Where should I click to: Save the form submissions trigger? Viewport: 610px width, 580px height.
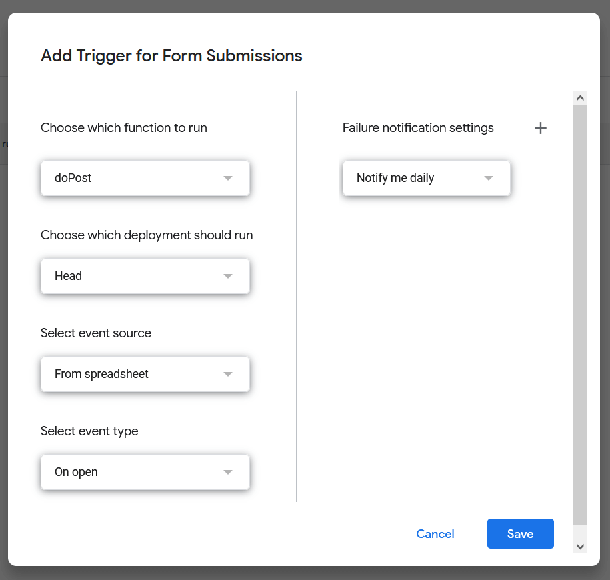click(520, 533)
